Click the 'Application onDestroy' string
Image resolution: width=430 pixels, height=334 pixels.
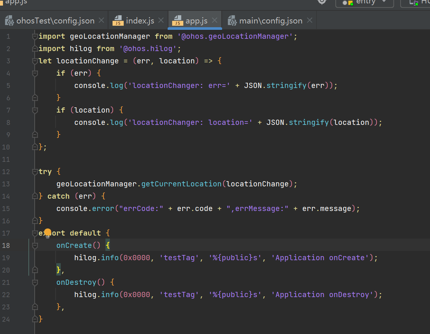tap(322, 294)
